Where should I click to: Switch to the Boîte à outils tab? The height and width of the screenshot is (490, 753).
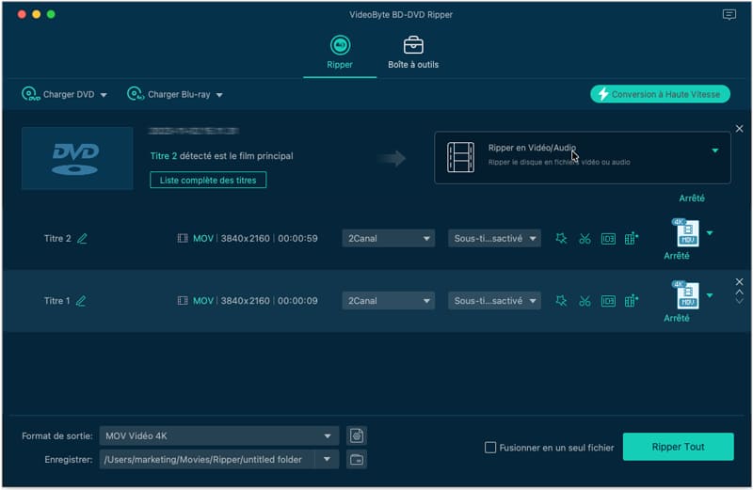pyautogui.click(x=413, y=53)
